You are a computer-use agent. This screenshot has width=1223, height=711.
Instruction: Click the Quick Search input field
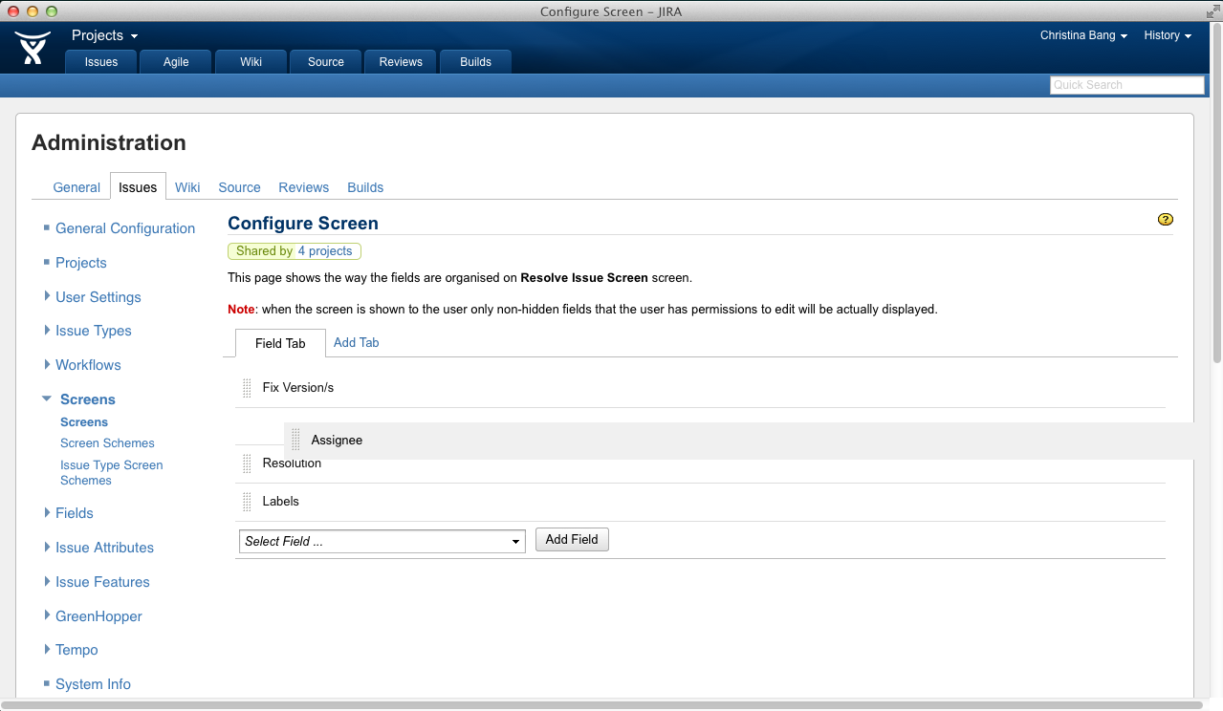click(1126, 85)
